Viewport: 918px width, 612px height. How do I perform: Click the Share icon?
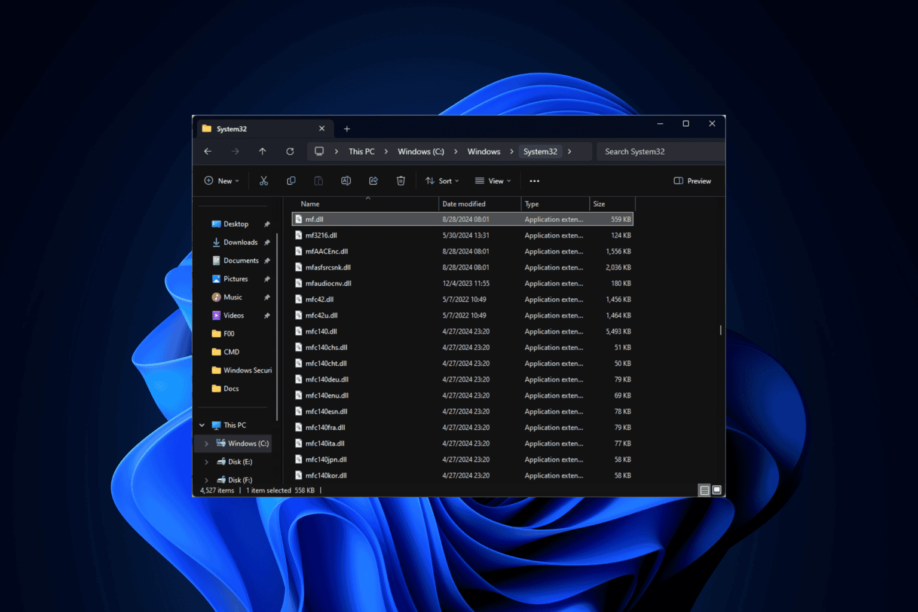coord(374,181)
